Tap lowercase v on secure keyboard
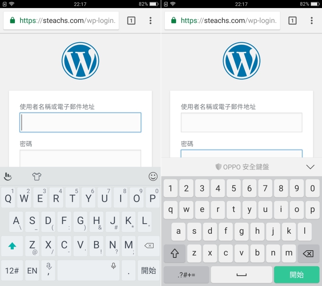Image resolution: width=322 pixels, height=286 pixels. (242, 253)
